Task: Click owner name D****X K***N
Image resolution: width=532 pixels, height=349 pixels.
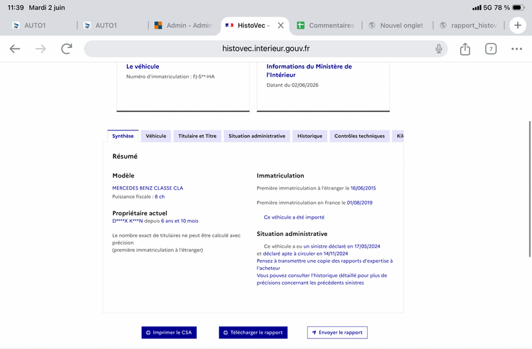Action: pyautogui.click(x=127, y=221)
